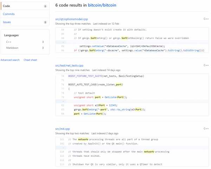Image resolution: width=211 pixels, height=169 pixels.
Task: Click the Issues count badge
Action: point(45,22)
